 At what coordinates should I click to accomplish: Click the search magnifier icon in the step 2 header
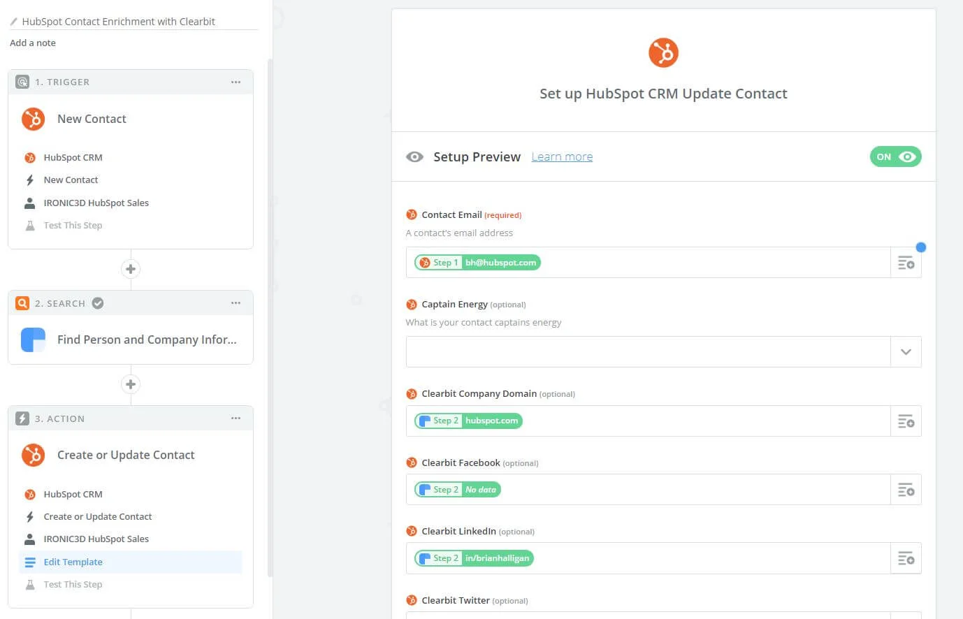click(x=22, y=303)
